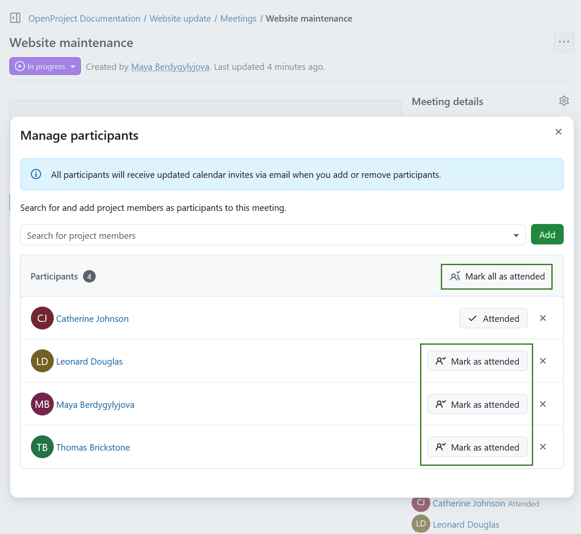Toggle the sidebar panel icon
This screenshot has height=534, width=581.
[x=15, y=18]
